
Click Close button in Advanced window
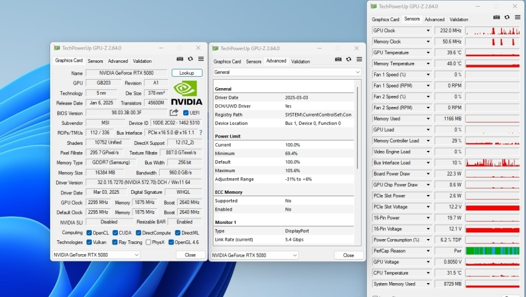348,255
